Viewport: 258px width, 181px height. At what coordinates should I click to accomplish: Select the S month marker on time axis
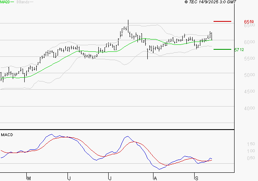pyautogui.click(x=196, y=178)
